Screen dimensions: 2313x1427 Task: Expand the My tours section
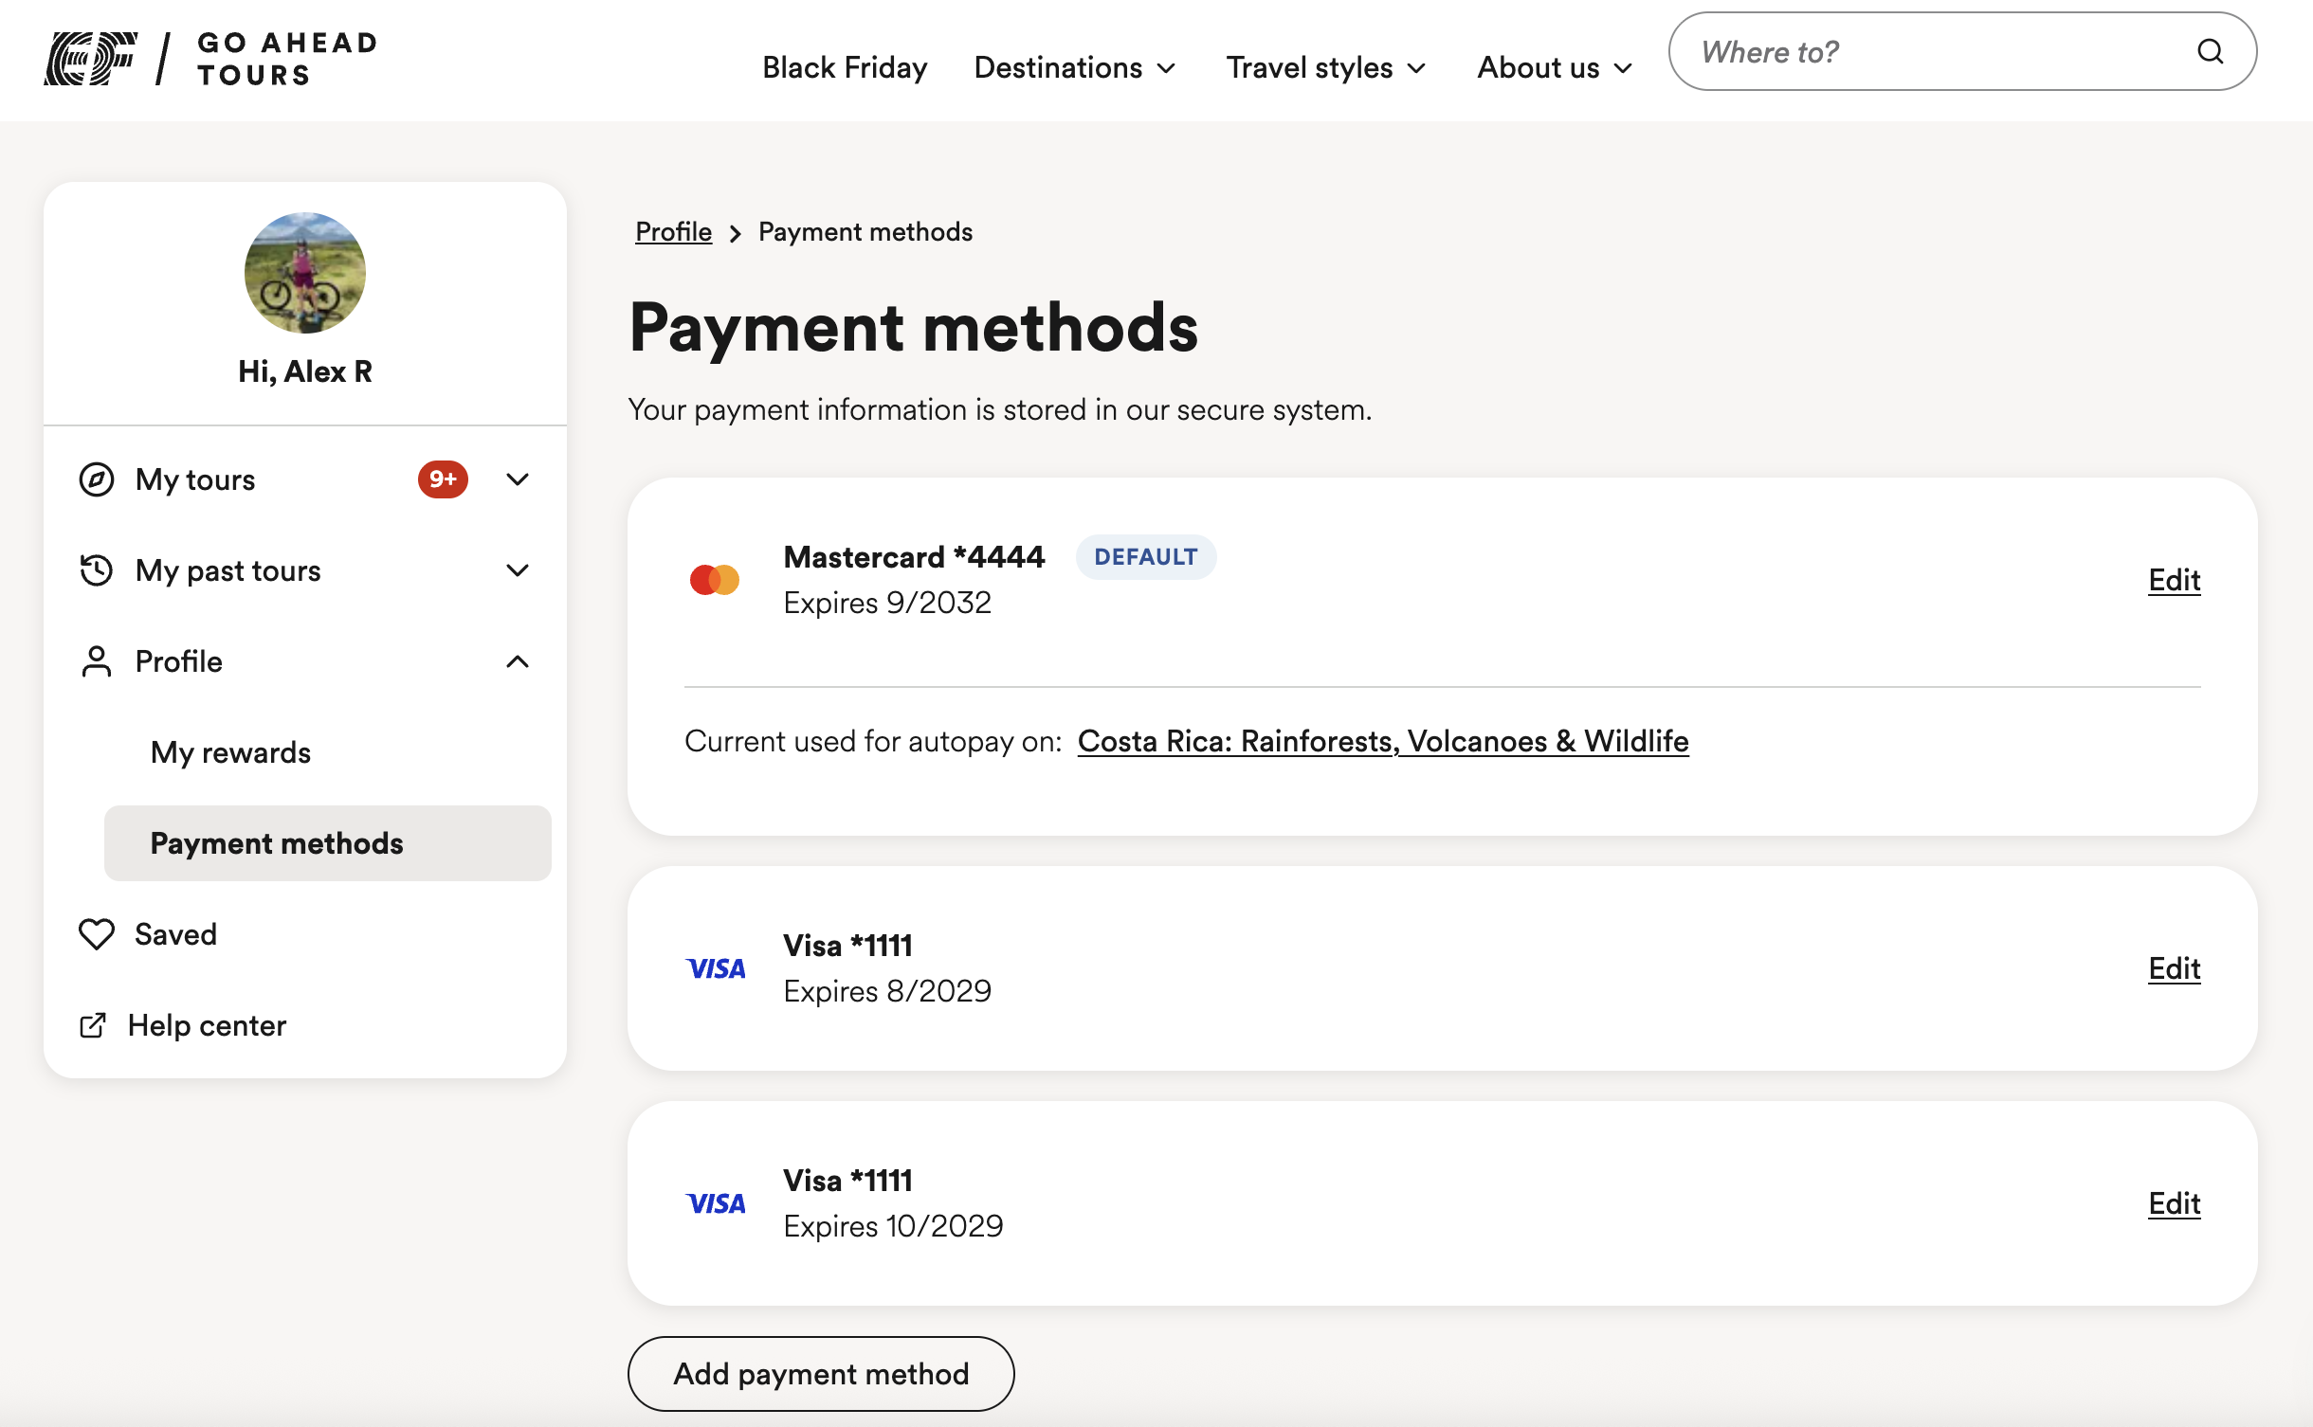(x=519, y=479)
